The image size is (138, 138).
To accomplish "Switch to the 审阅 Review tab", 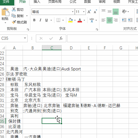I will pyautogui.click(x=102, y=2).
